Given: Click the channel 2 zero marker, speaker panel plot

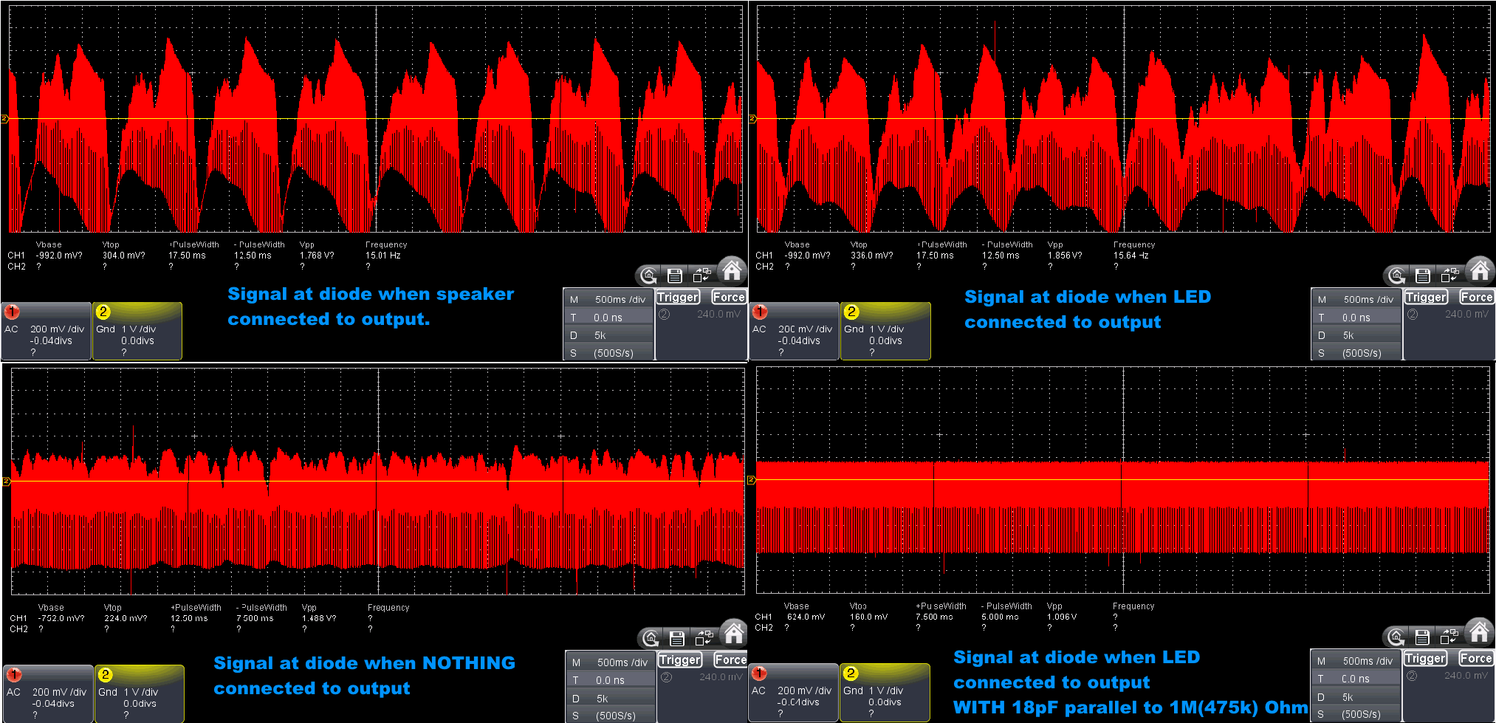Looking at the screenshot, I should [4, 119].
